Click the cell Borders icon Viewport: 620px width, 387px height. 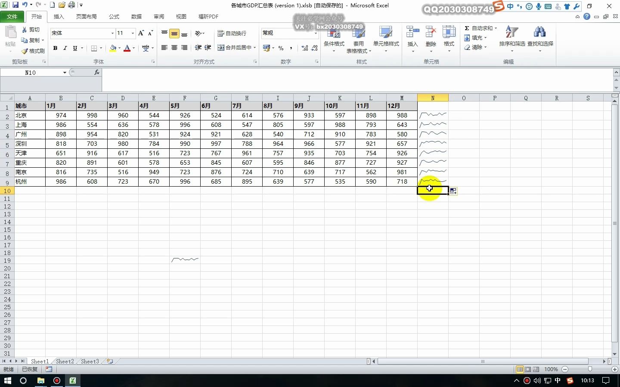click(94, 48)
